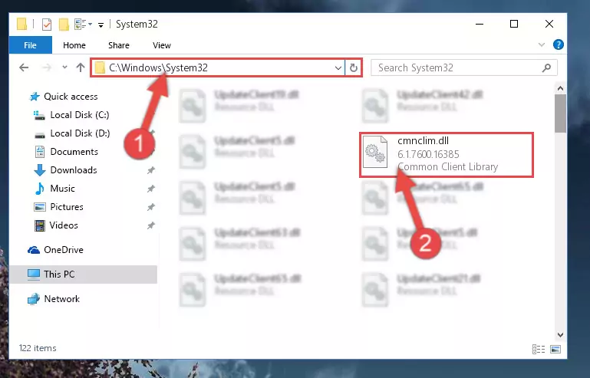590x378 pixels.
Task: Switch to the Share ribbon tab
Action: click(x=118, y=45)
